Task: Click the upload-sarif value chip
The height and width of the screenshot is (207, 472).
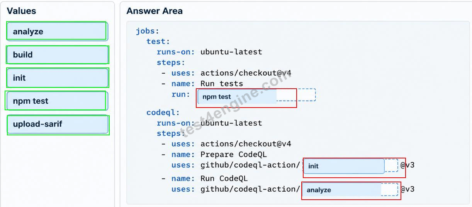Action: [57, 124]
